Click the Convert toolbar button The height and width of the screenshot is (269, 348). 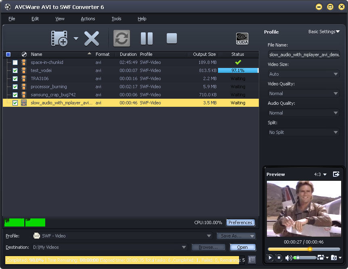122,38
